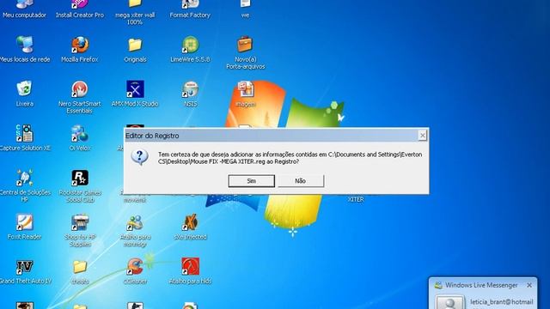
Task: Launch Grand Theft Auto IV
Action: coord(25,271)
